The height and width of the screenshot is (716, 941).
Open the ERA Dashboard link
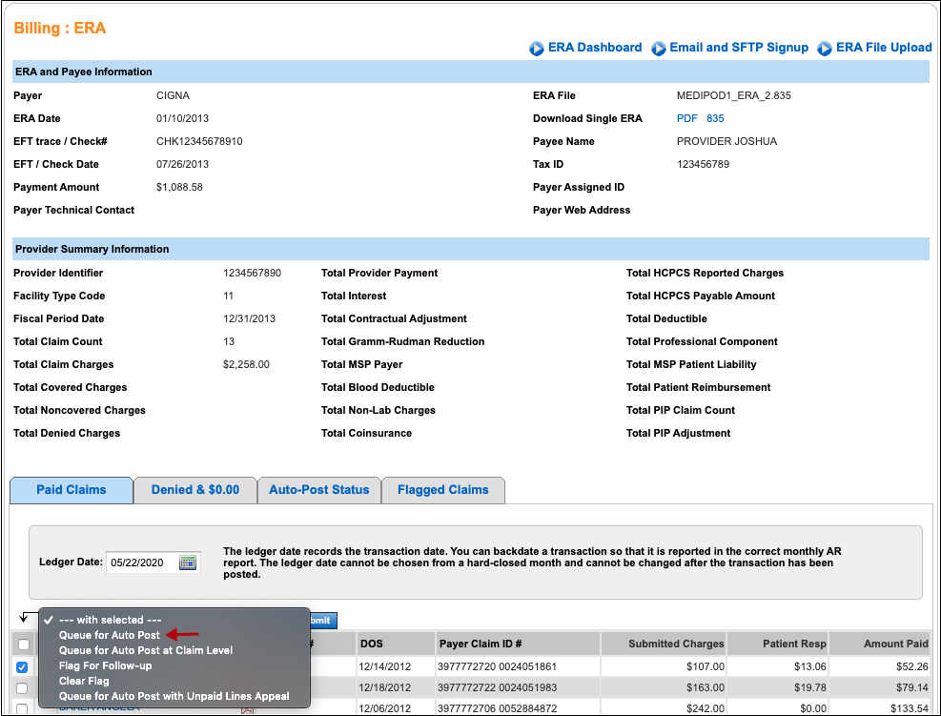595,48
